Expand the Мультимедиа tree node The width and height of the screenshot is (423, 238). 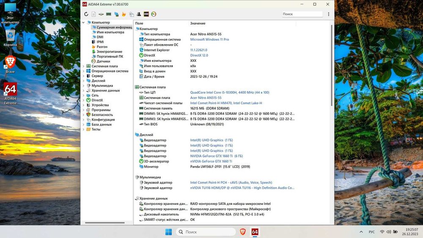point(83,86)
